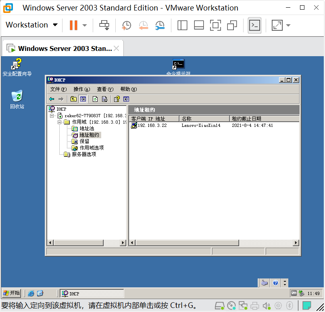This screenshot has width=325, height=312.
Task: Close the Windows Server 2003 tab
Action: (x=117, y=48)
